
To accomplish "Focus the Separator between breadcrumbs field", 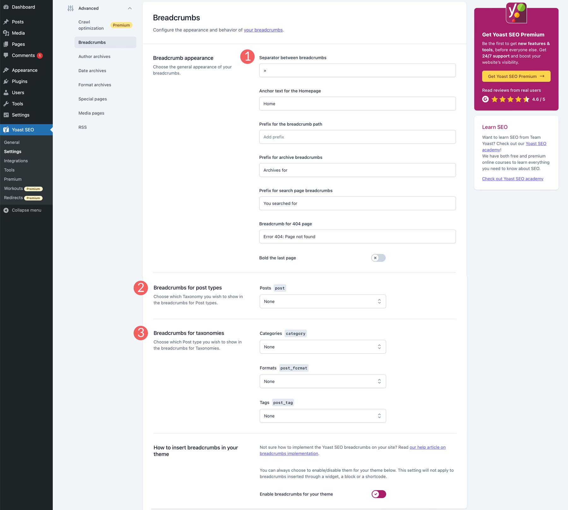I will click(x=357, y=70).
